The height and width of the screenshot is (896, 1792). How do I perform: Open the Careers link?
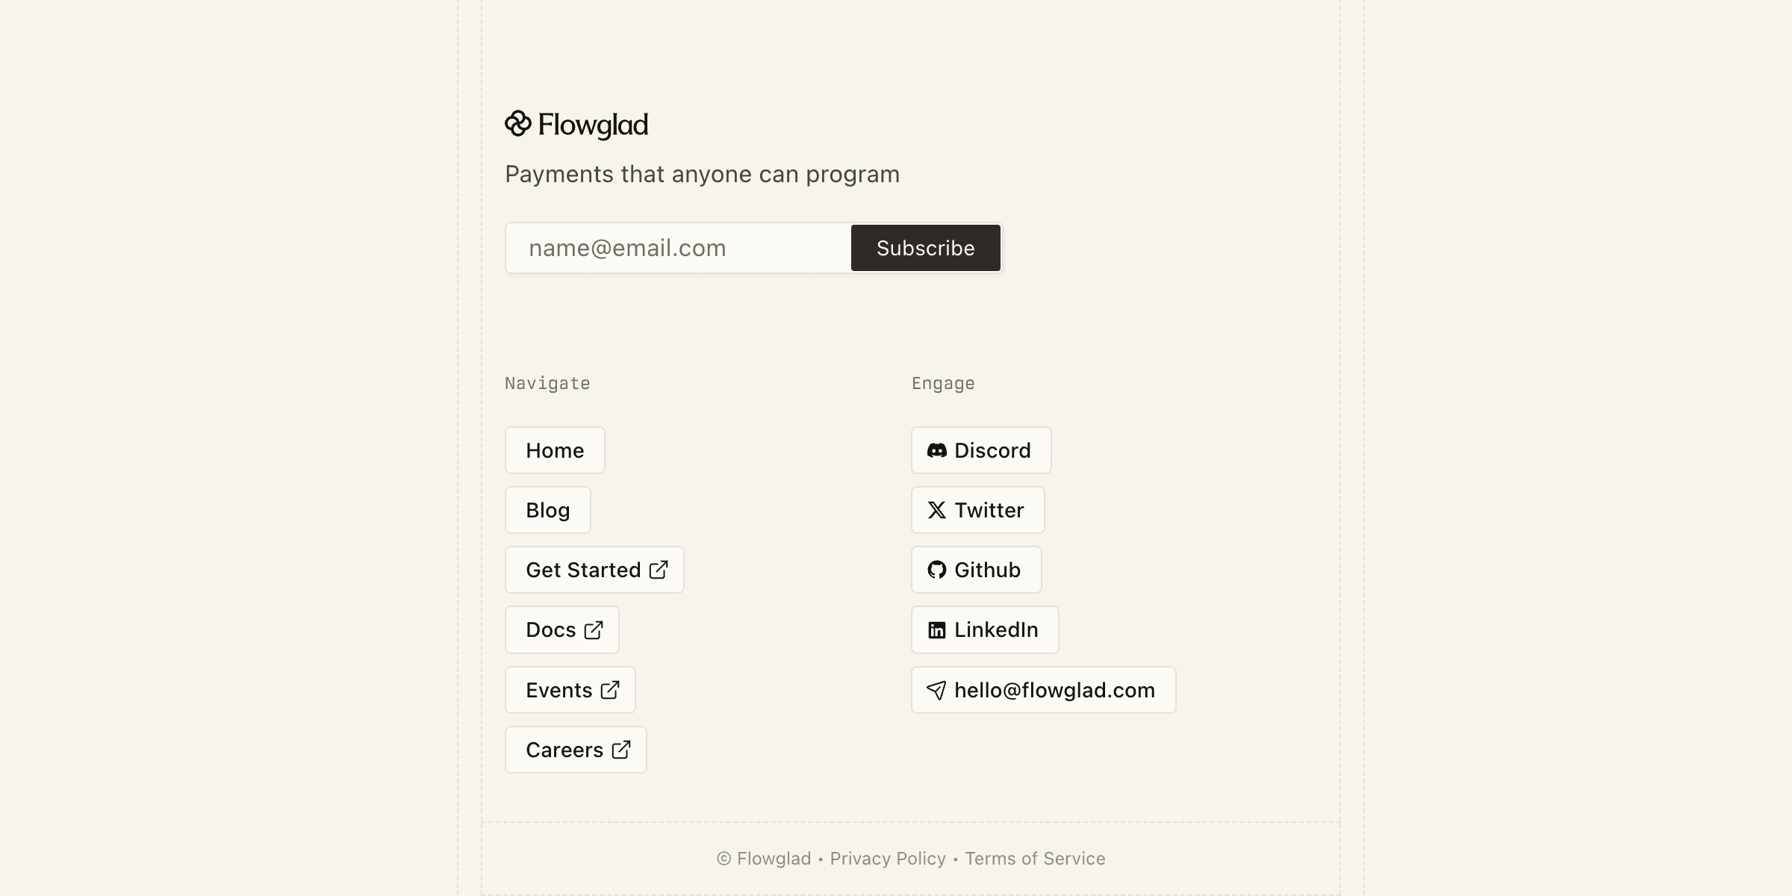pos(564,750)
